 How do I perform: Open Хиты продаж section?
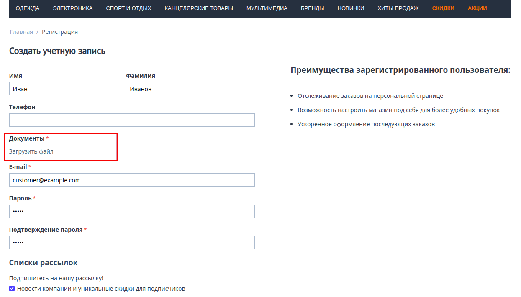pos(398,8)
